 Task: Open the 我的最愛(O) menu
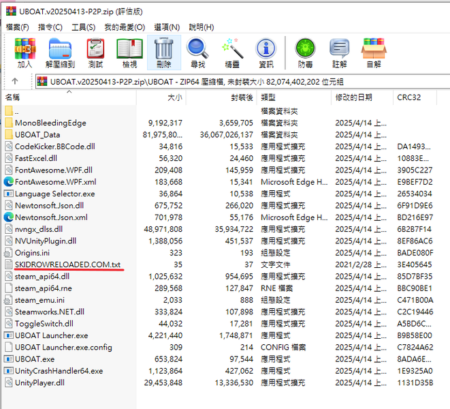[x=125, y=27]
